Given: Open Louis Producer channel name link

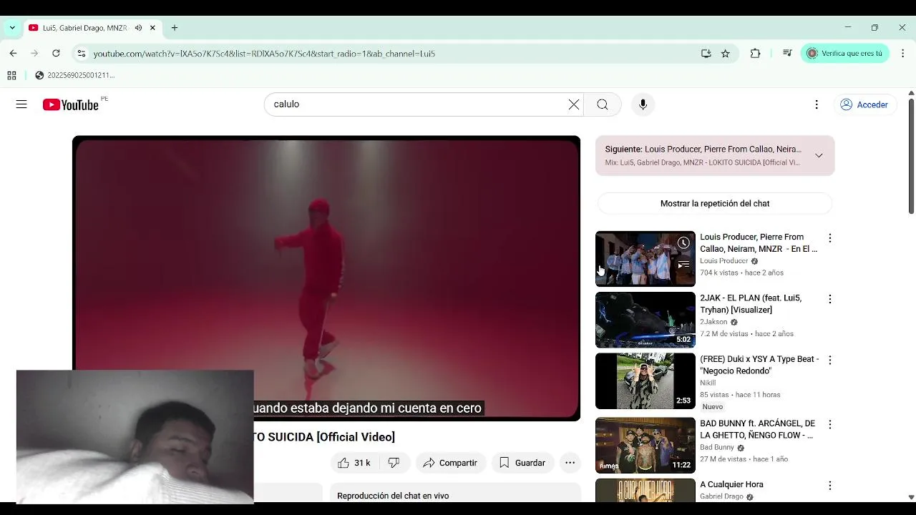Looking at the screenshot, I should pyautogui.click(x=723, y=261).
